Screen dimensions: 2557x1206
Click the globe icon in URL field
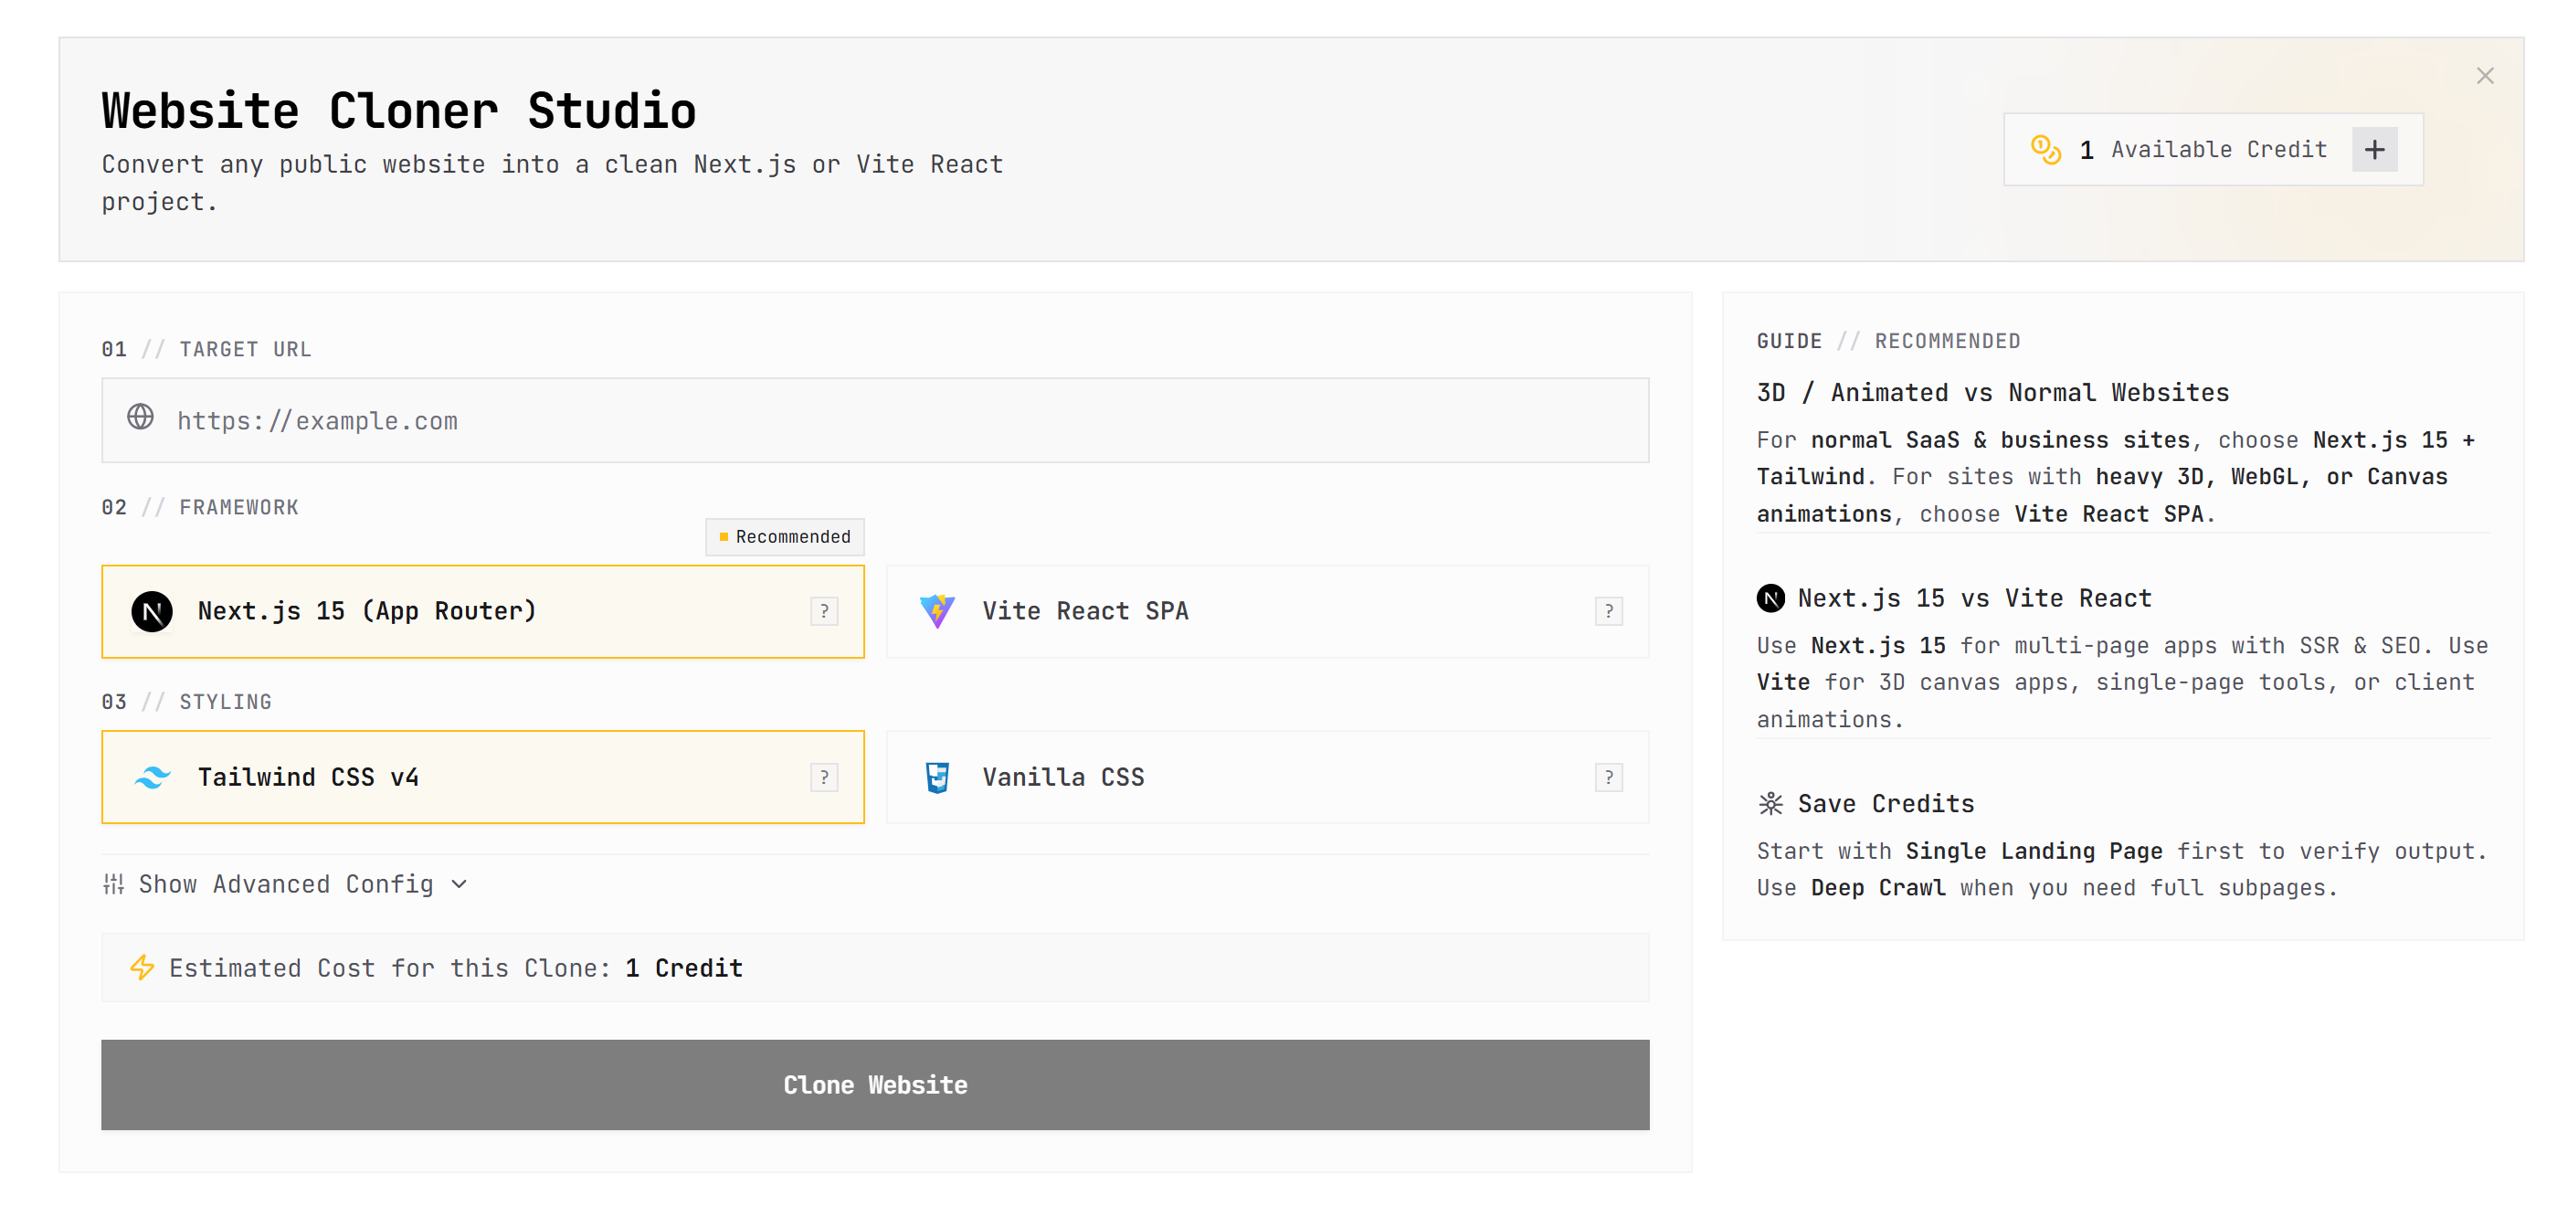tap(140, 417)
